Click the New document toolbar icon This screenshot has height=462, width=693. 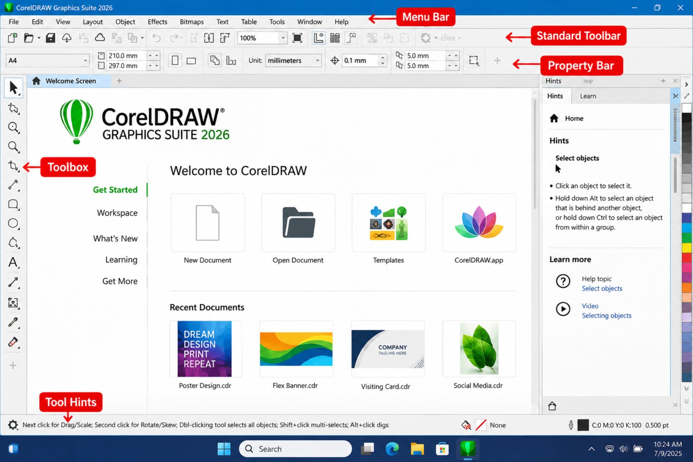12,38
